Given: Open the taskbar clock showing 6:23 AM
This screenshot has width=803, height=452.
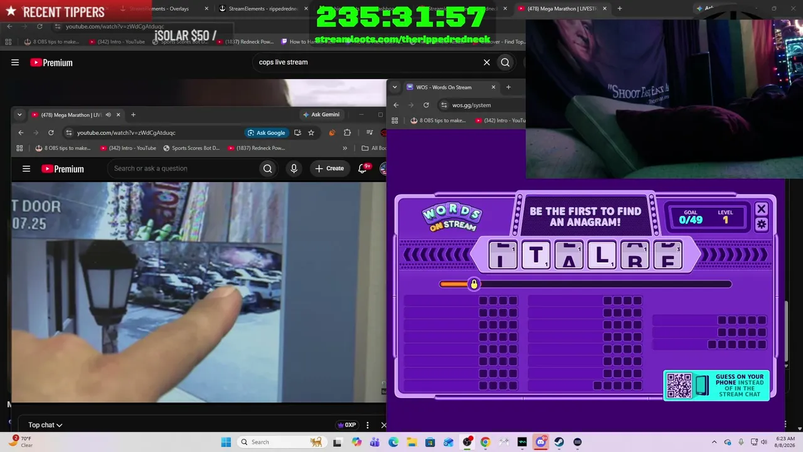Looking at the screenshot, I should [x=784, y=442].
